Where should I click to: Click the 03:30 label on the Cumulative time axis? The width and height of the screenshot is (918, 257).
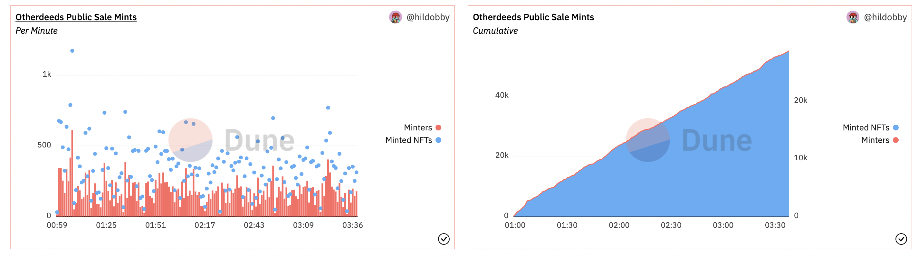(x=775, y=225)
